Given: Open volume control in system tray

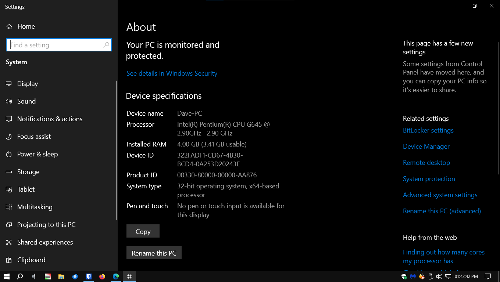Looking at the screenshot, I should click(x=439, y=276).
